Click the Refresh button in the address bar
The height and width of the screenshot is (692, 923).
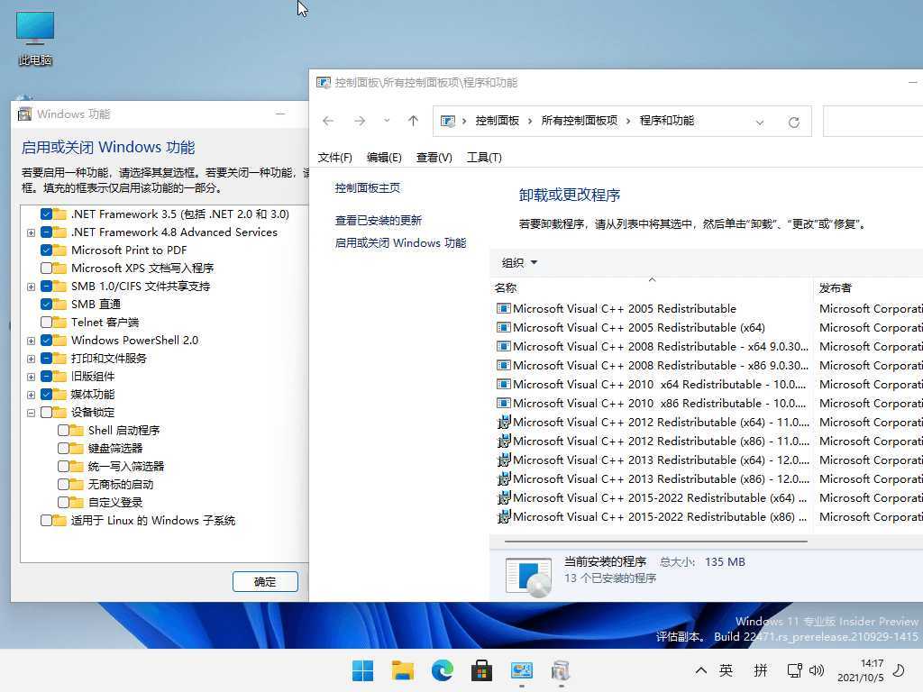tap(794, 122)
